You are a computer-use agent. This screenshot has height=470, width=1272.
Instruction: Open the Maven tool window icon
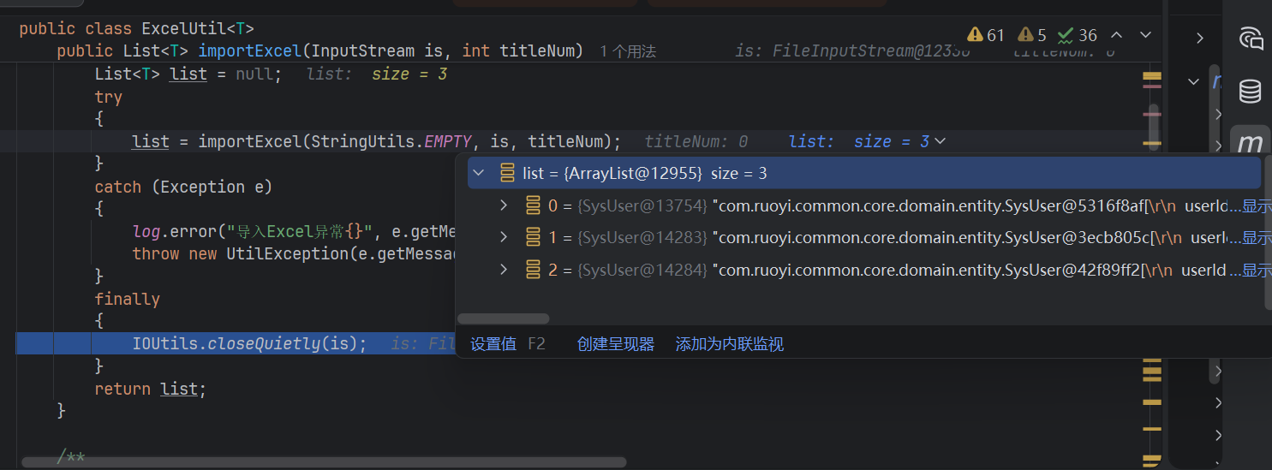click(x=1251, y=144)
